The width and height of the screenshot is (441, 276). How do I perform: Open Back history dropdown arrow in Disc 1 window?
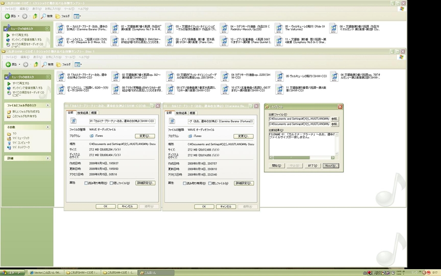pos(19,65)
